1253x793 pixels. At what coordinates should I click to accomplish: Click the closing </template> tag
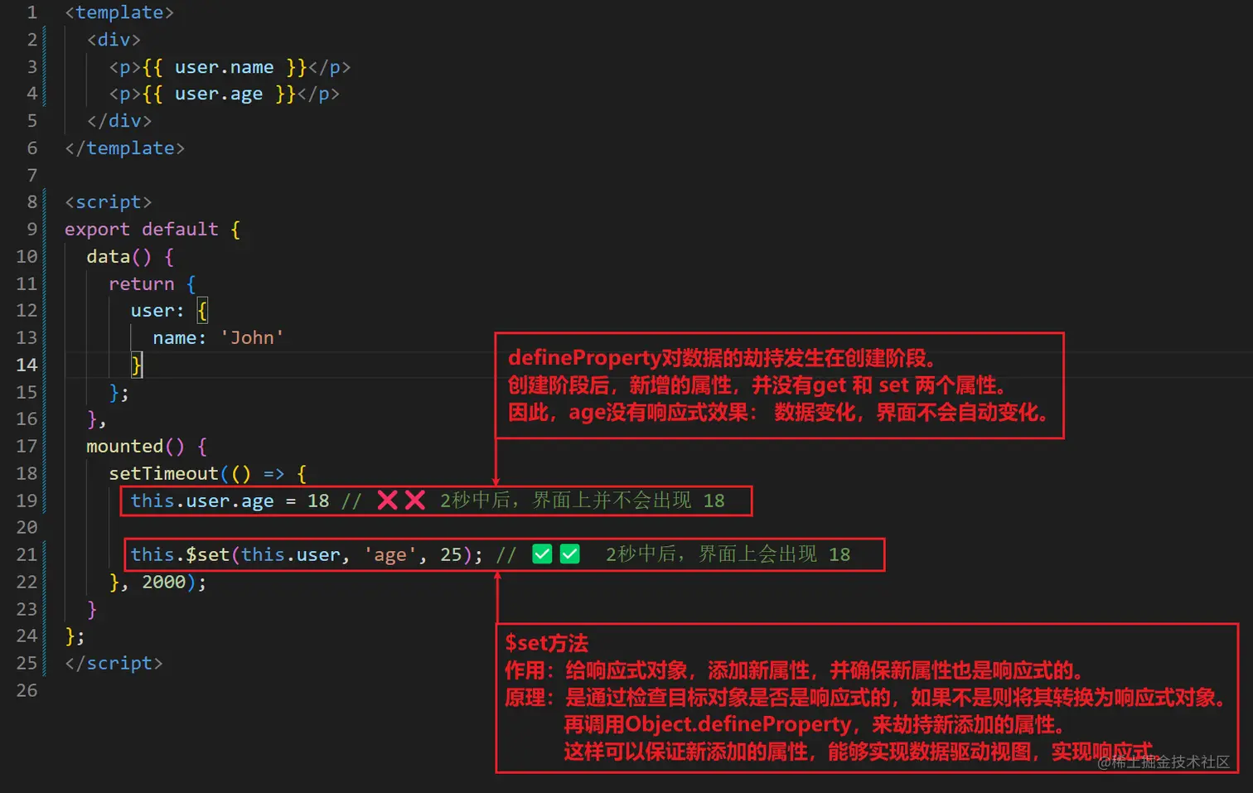coord(124,148)
